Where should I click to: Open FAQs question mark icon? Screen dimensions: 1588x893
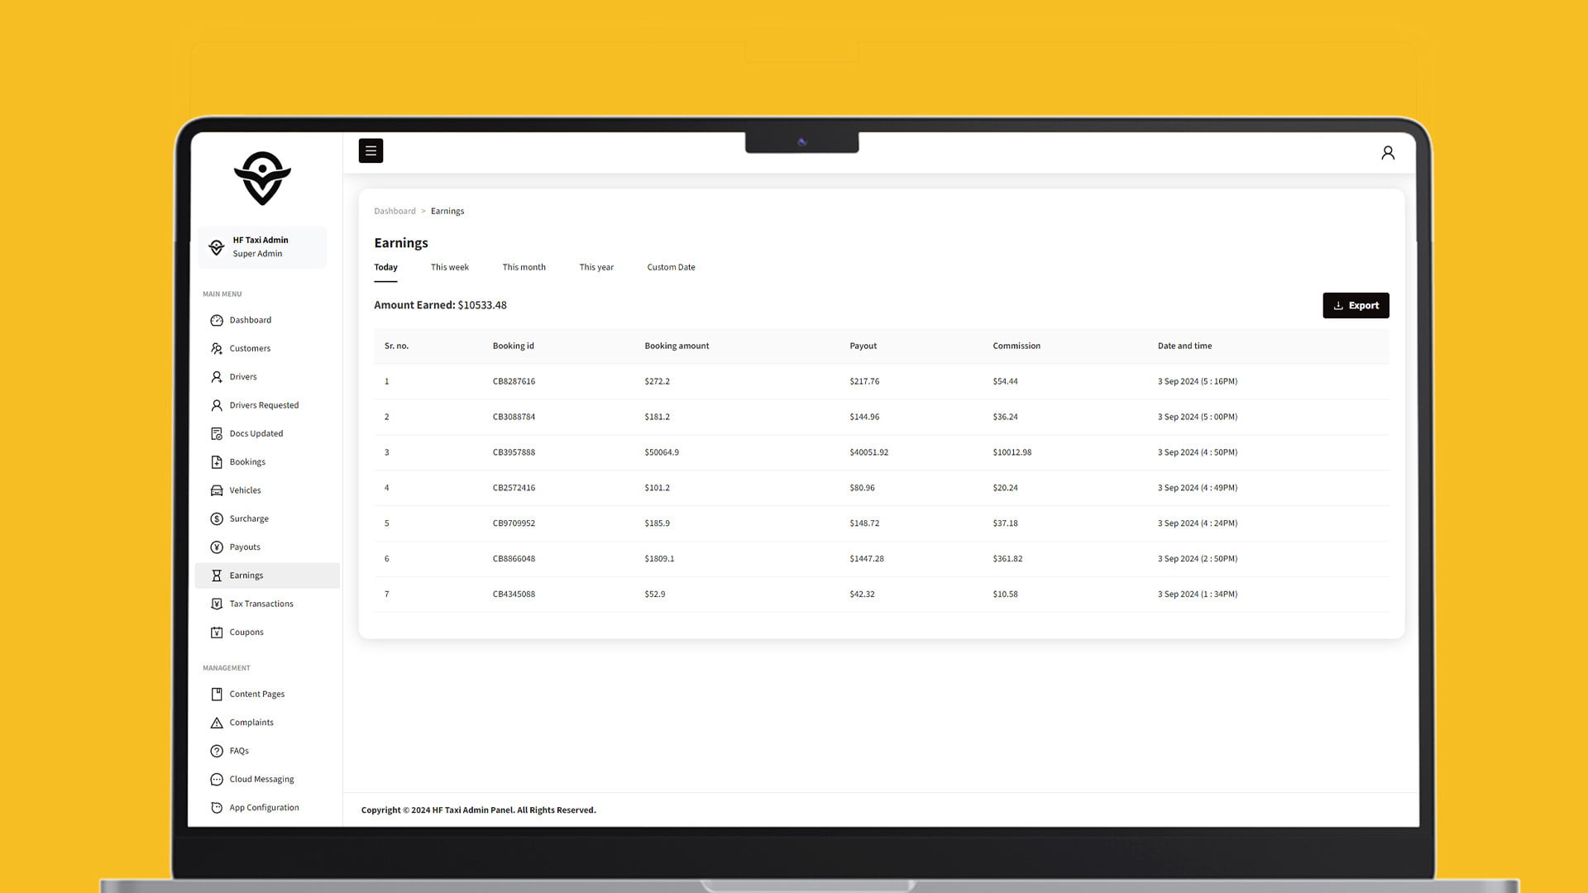(217, 752)
